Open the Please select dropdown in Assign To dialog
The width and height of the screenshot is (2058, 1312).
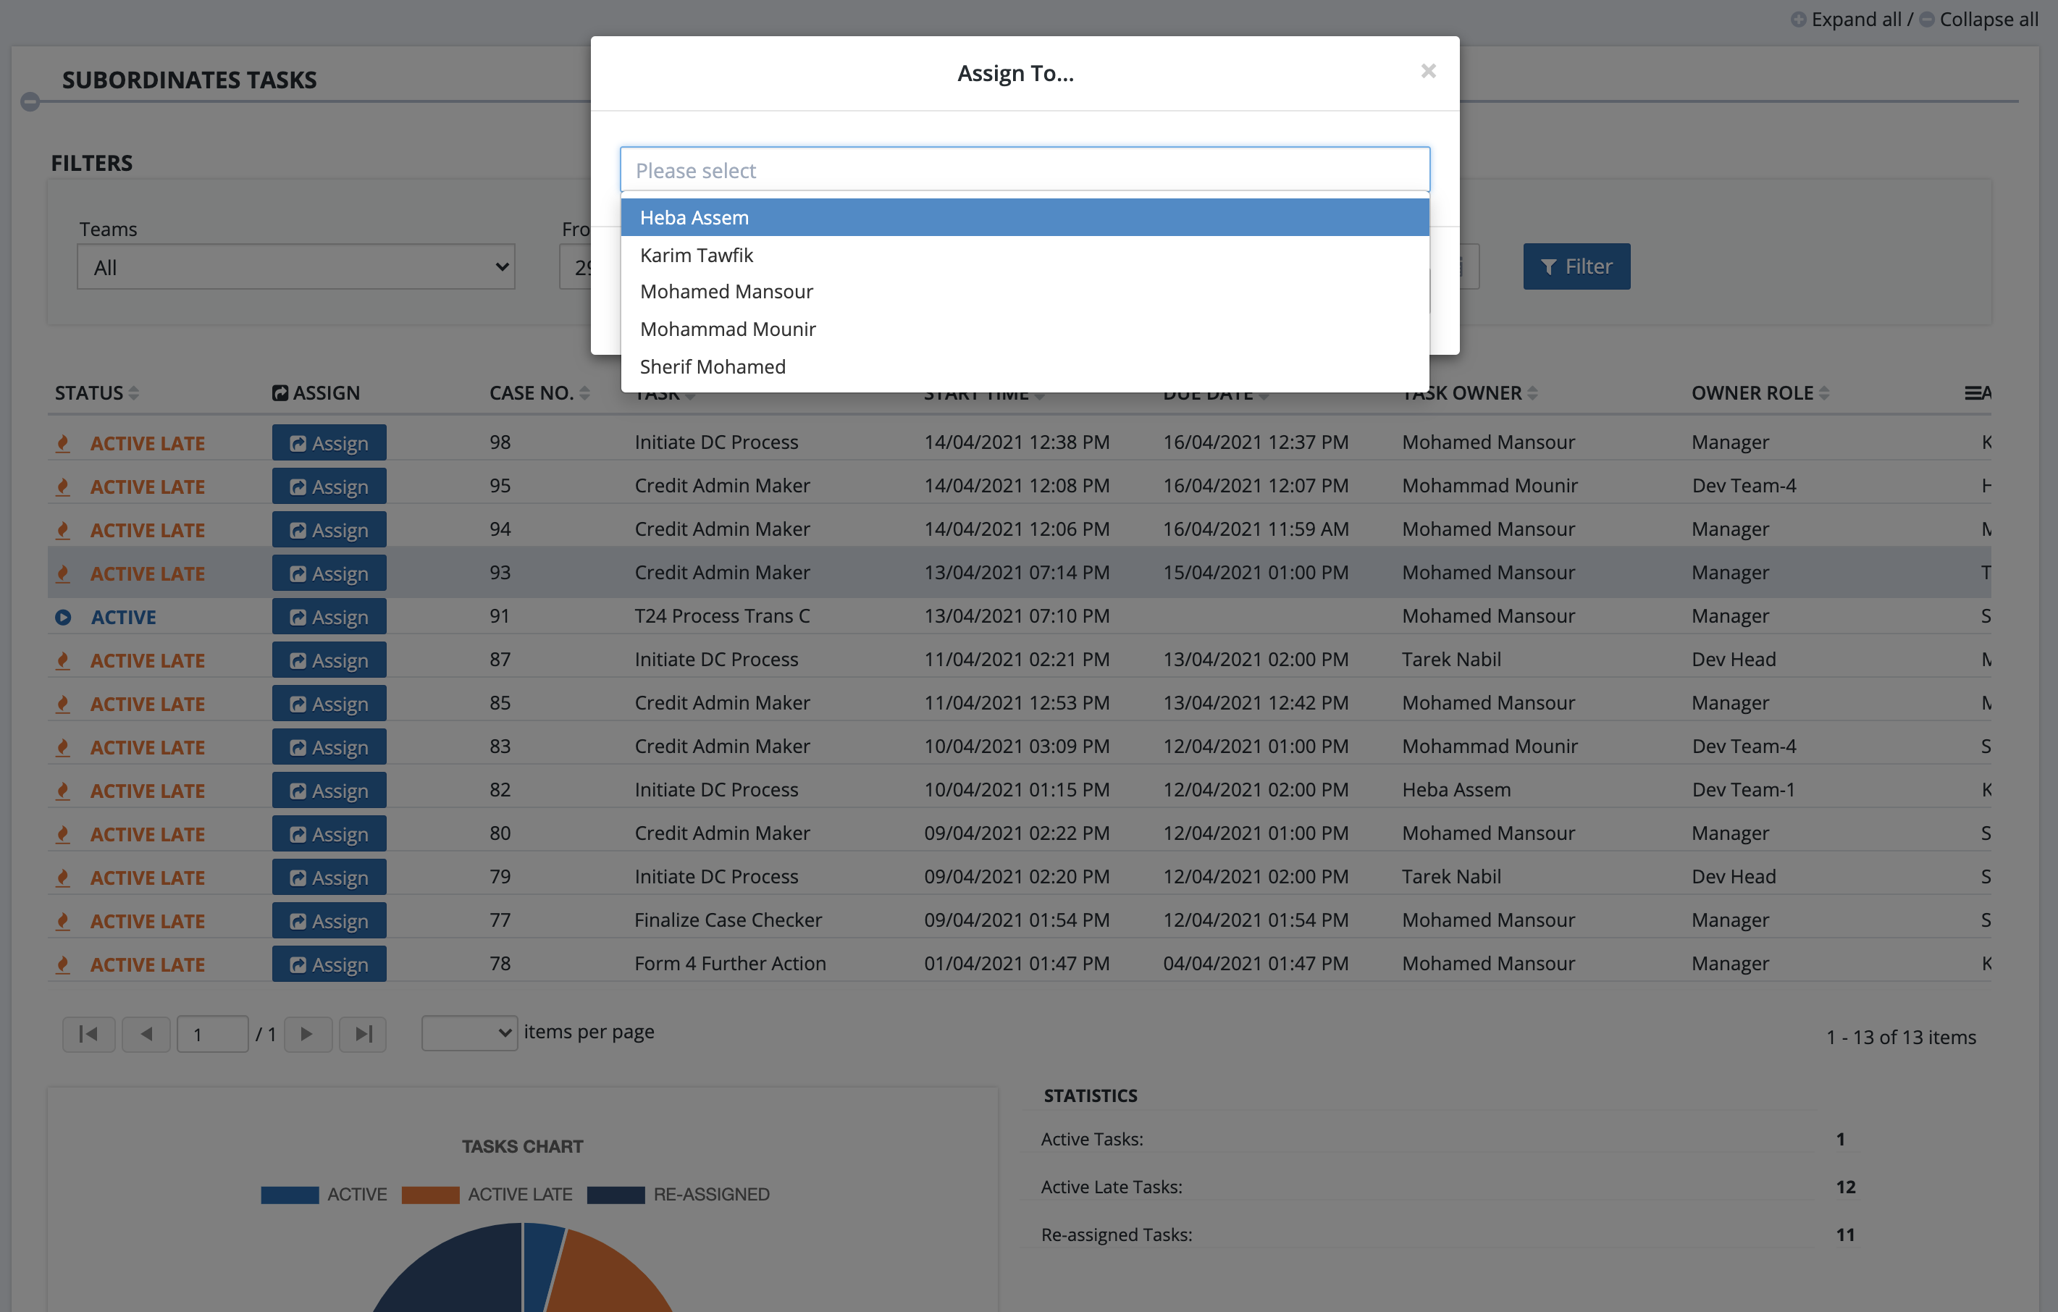[x=1024, y=169]
